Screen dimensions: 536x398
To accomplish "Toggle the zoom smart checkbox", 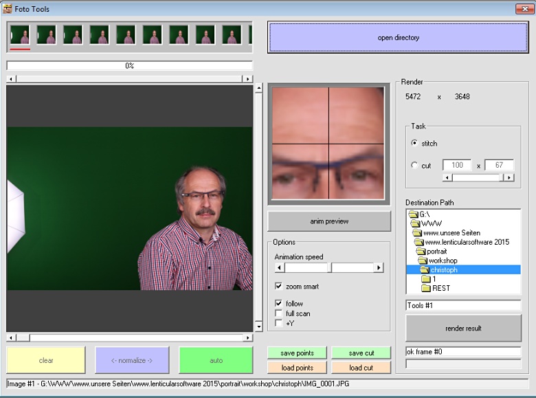I will tap(278, 286).
